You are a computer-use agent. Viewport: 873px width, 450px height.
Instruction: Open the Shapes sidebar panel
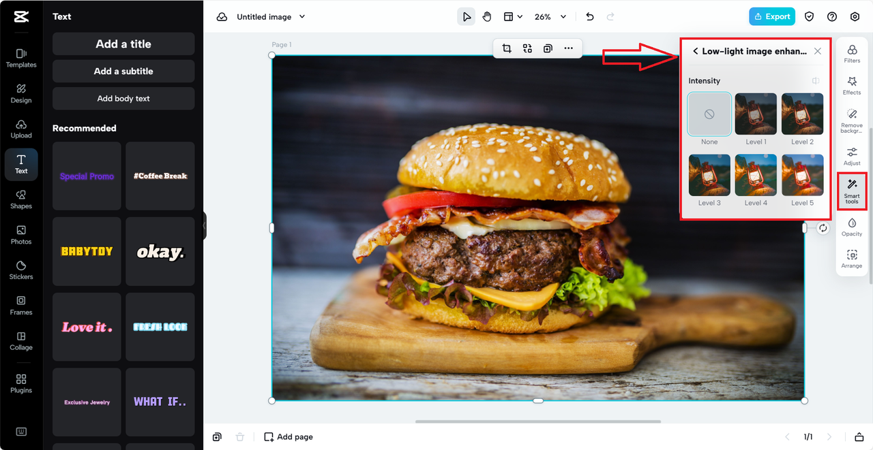pos(21,199)
